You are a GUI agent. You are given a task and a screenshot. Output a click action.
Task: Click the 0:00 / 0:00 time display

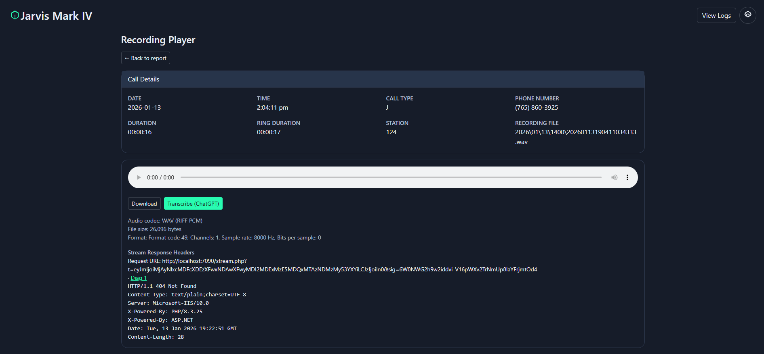pos(160,177)
